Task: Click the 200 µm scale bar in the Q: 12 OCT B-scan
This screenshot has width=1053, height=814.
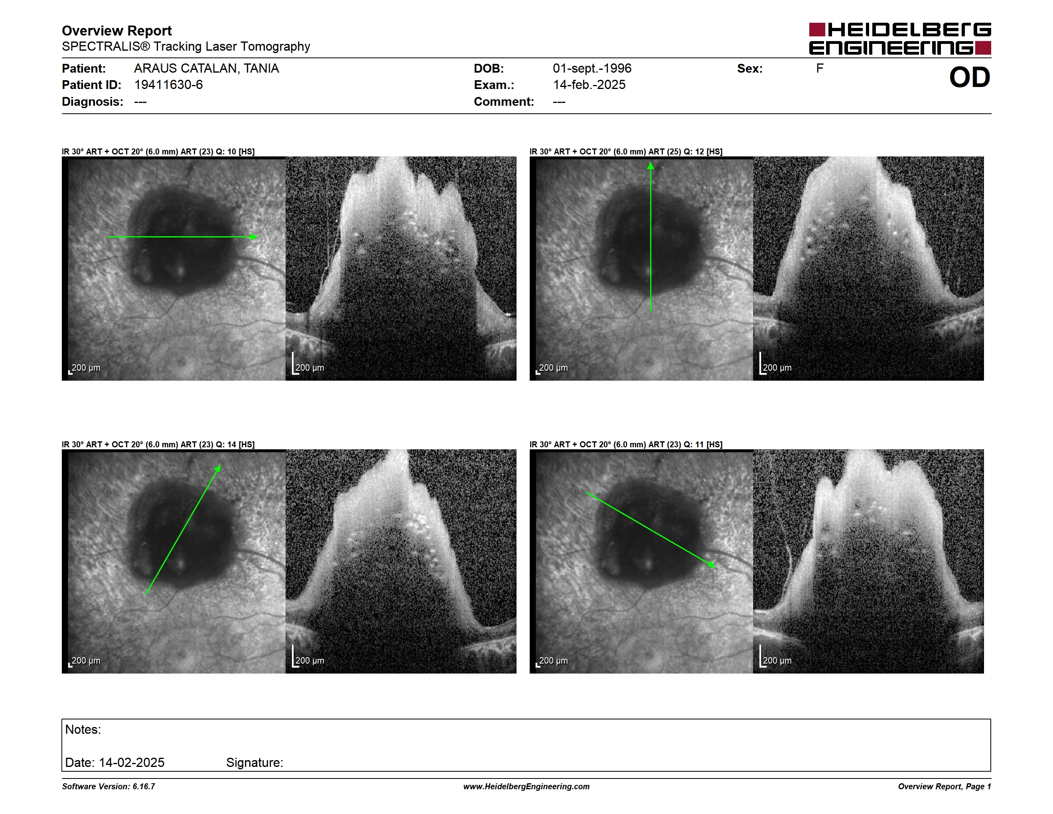Action: click(x=776, y=364)
